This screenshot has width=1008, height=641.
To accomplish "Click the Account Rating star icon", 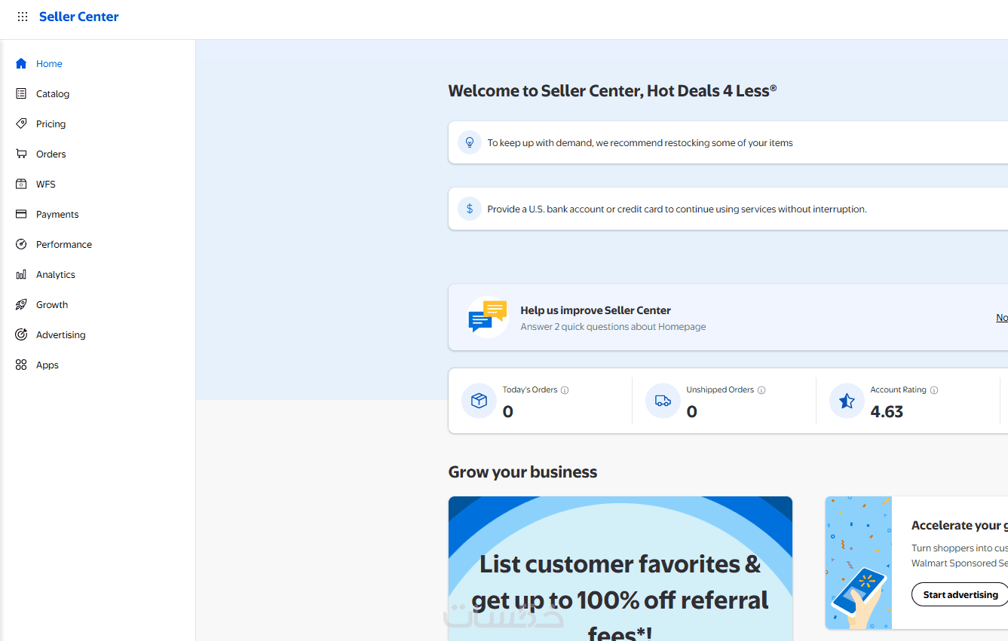I will click(x=847, y=401).
